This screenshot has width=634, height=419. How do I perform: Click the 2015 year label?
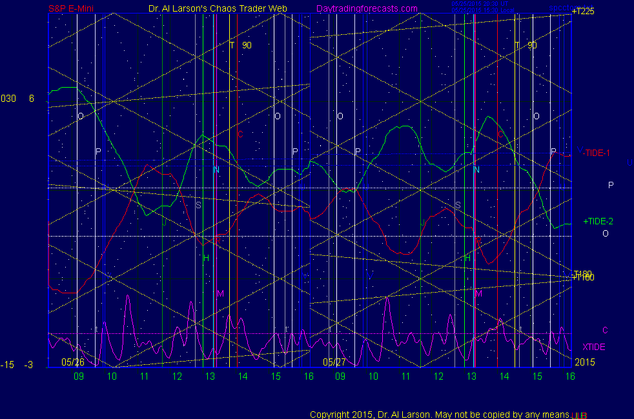(585, 362)
